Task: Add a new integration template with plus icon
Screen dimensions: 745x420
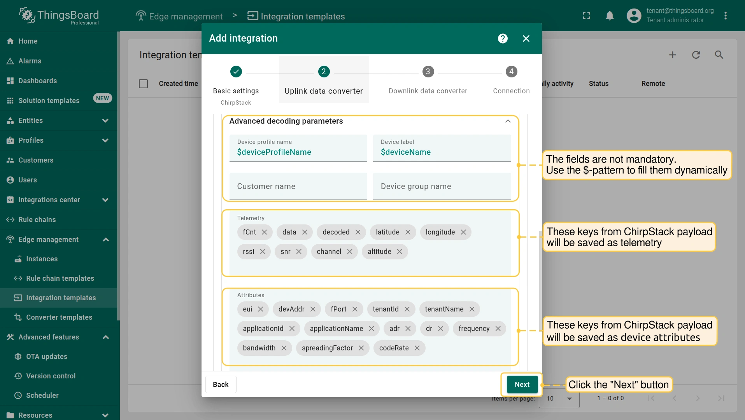Action: click(673, 55)
